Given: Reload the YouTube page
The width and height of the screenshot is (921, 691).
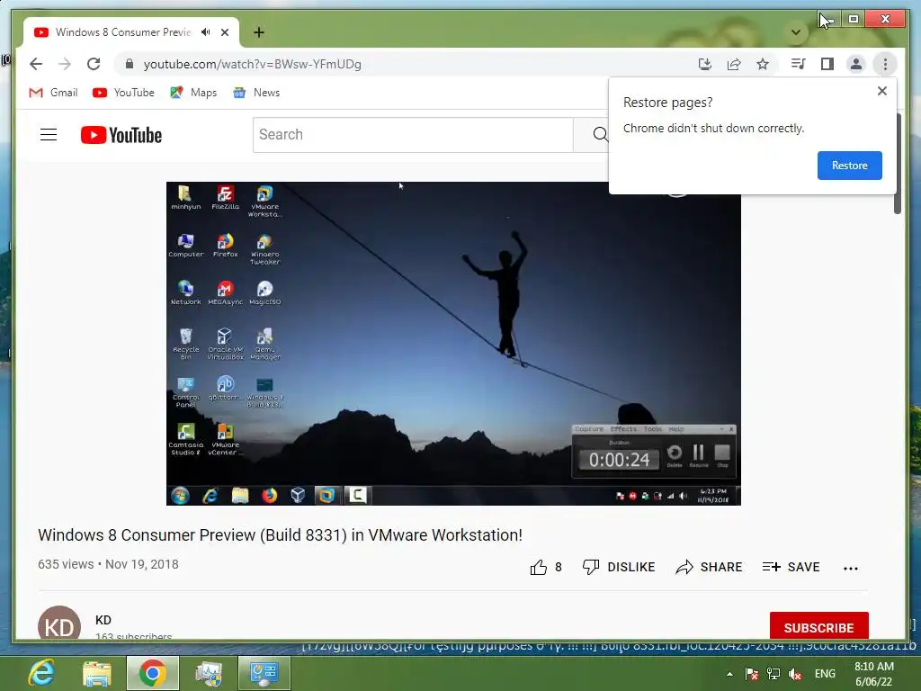Looking at the screenshot, I should tap(94, 64).
